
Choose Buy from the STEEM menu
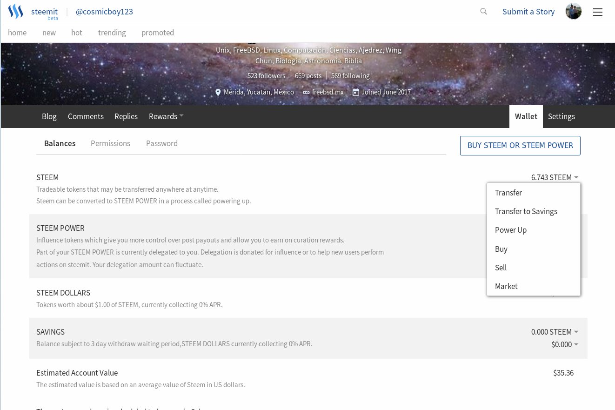(534, 249)
